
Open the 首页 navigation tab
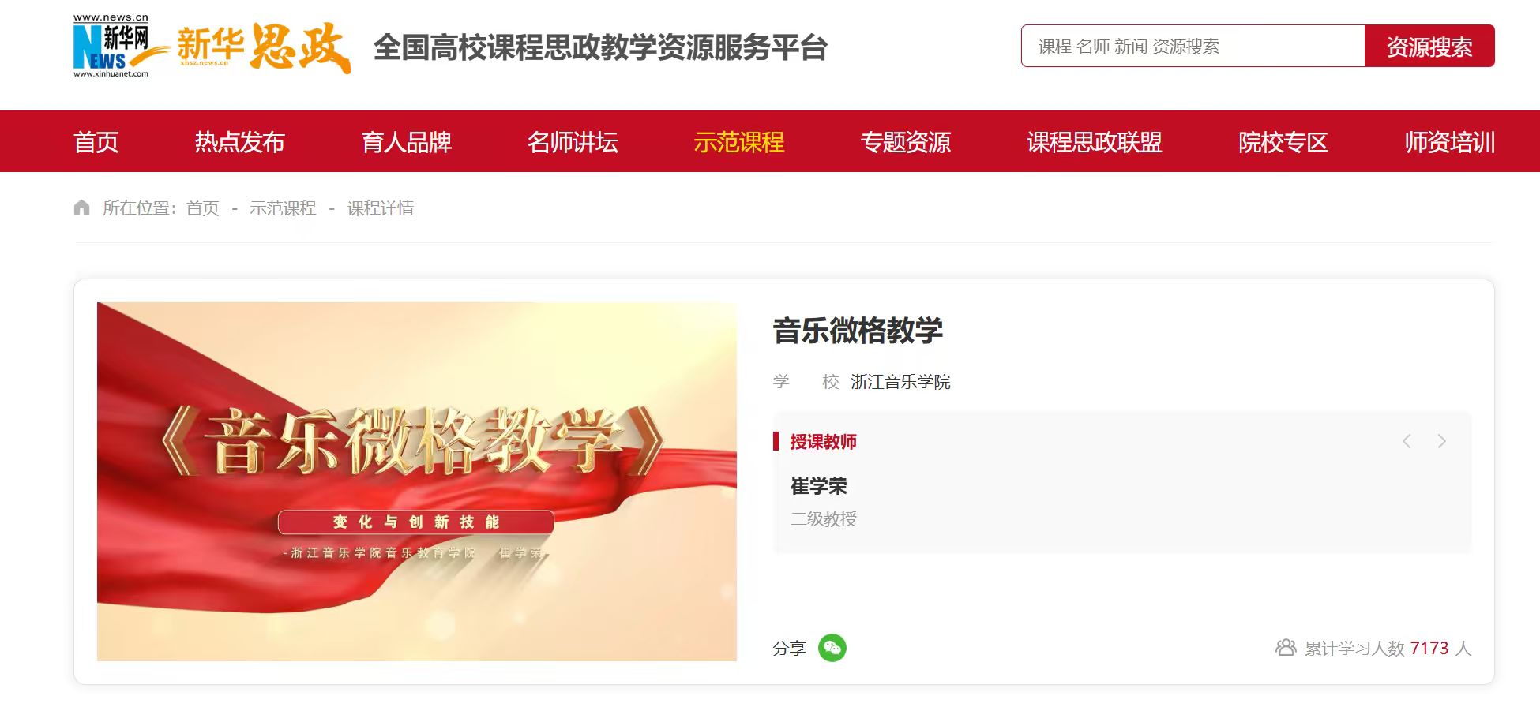pyautogui.click(x=96, y=142)
